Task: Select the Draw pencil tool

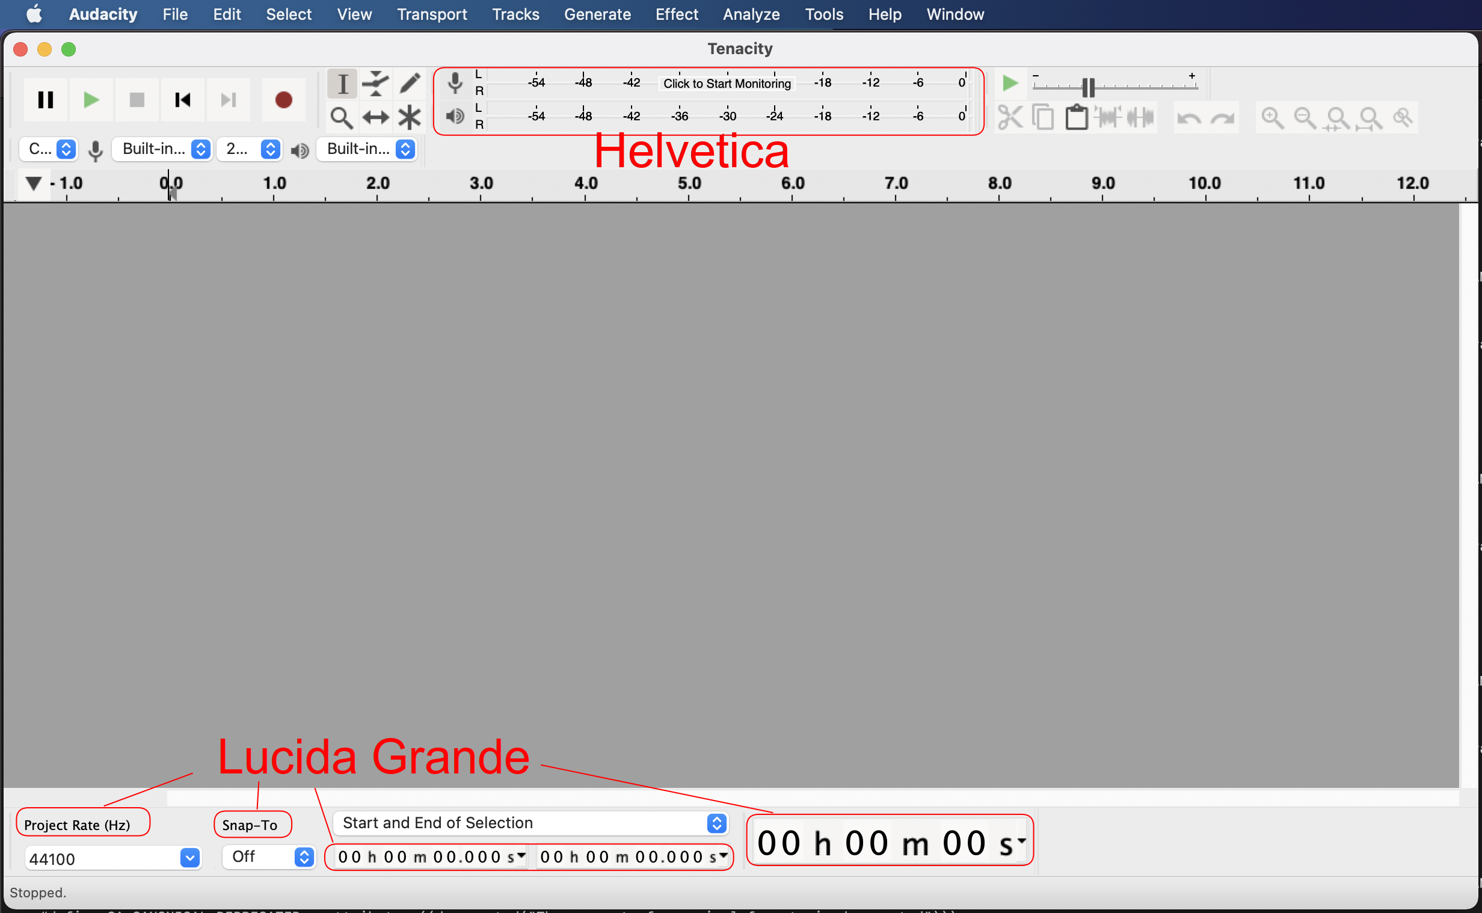Action: [x=410, y=84]
